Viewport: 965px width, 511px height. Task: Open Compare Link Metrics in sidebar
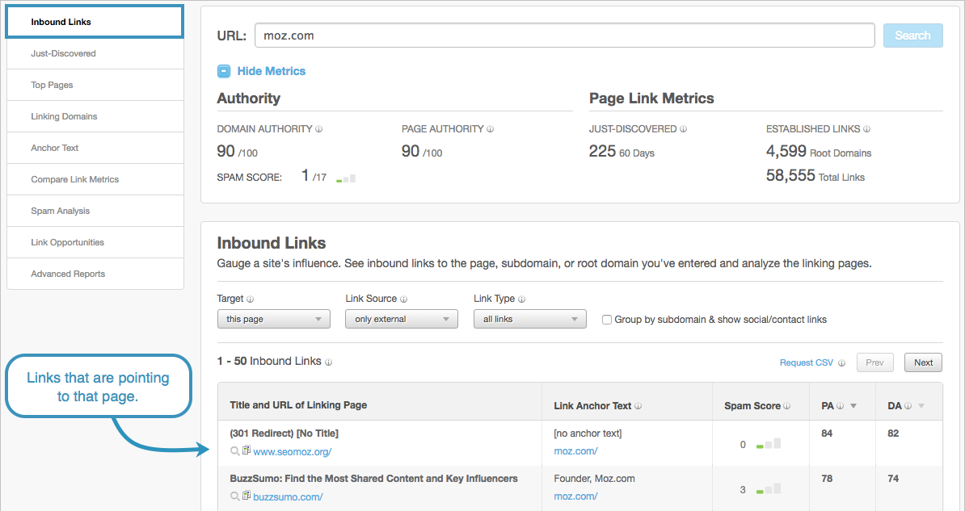(95, 179)
